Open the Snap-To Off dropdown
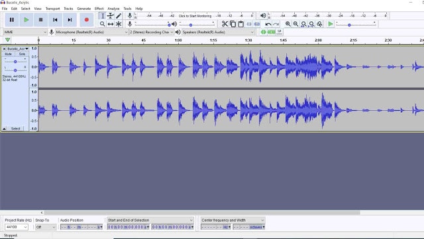The image size is (424, 239). click(46, 227)
